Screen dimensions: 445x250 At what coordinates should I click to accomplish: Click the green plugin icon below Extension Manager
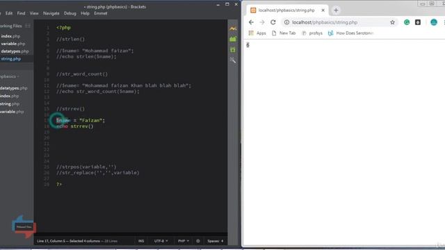(233, 50)
